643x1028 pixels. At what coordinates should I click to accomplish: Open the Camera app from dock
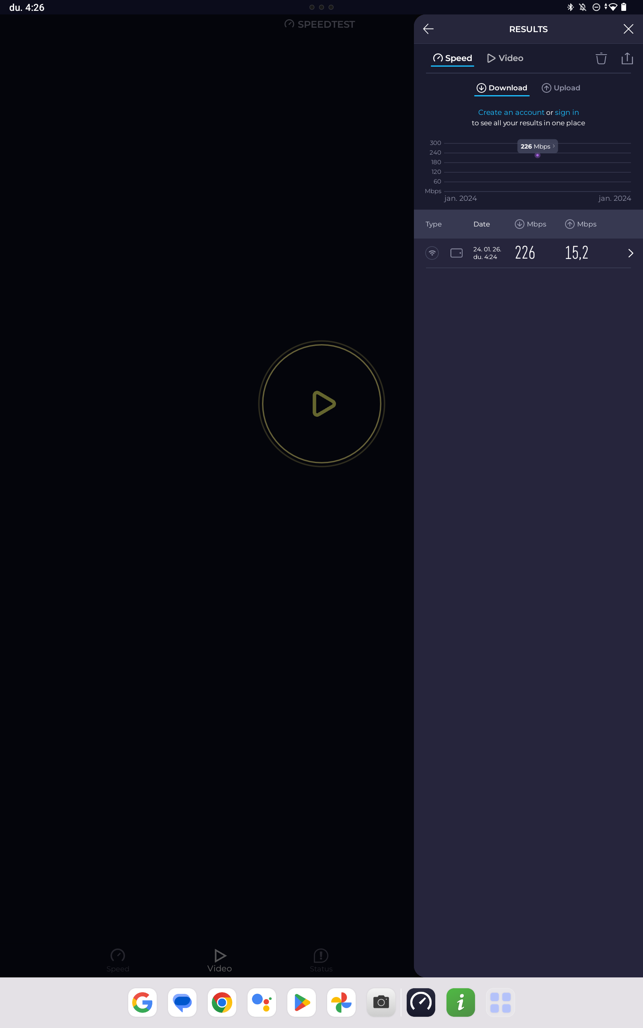(381, 1003)
